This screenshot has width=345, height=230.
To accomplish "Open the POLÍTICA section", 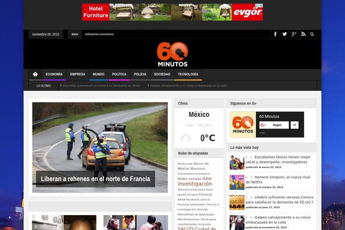I will 119,74.
